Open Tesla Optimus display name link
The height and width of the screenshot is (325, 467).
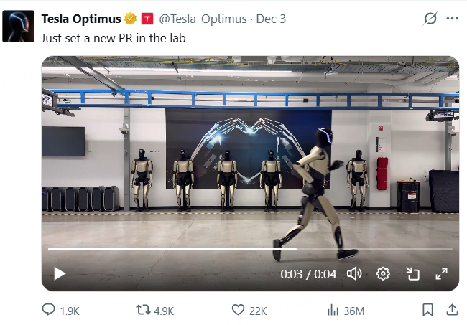pos(81,19)
